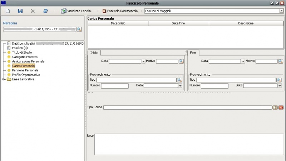Click Visualizza Cedolini button
This screenshot has width=286, height=161.
(76, 11)
